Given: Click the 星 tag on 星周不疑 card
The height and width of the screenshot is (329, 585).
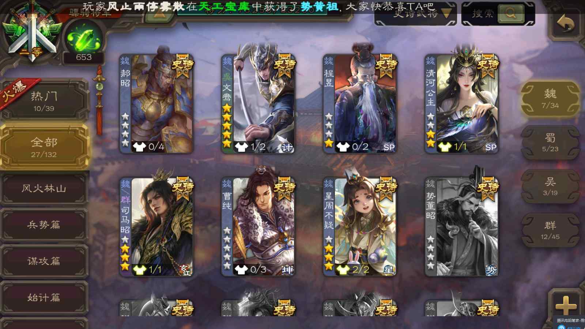Looking at the screenshot, I should [x=389, y=270].
